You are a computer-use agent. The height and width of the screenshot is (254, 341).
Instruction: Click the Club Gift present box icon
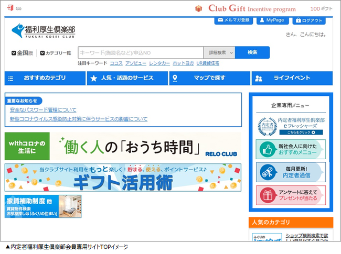point(198,9)
